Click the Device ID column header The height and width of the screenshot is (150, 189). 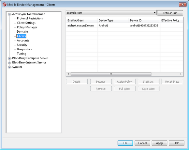coord(144,21)
